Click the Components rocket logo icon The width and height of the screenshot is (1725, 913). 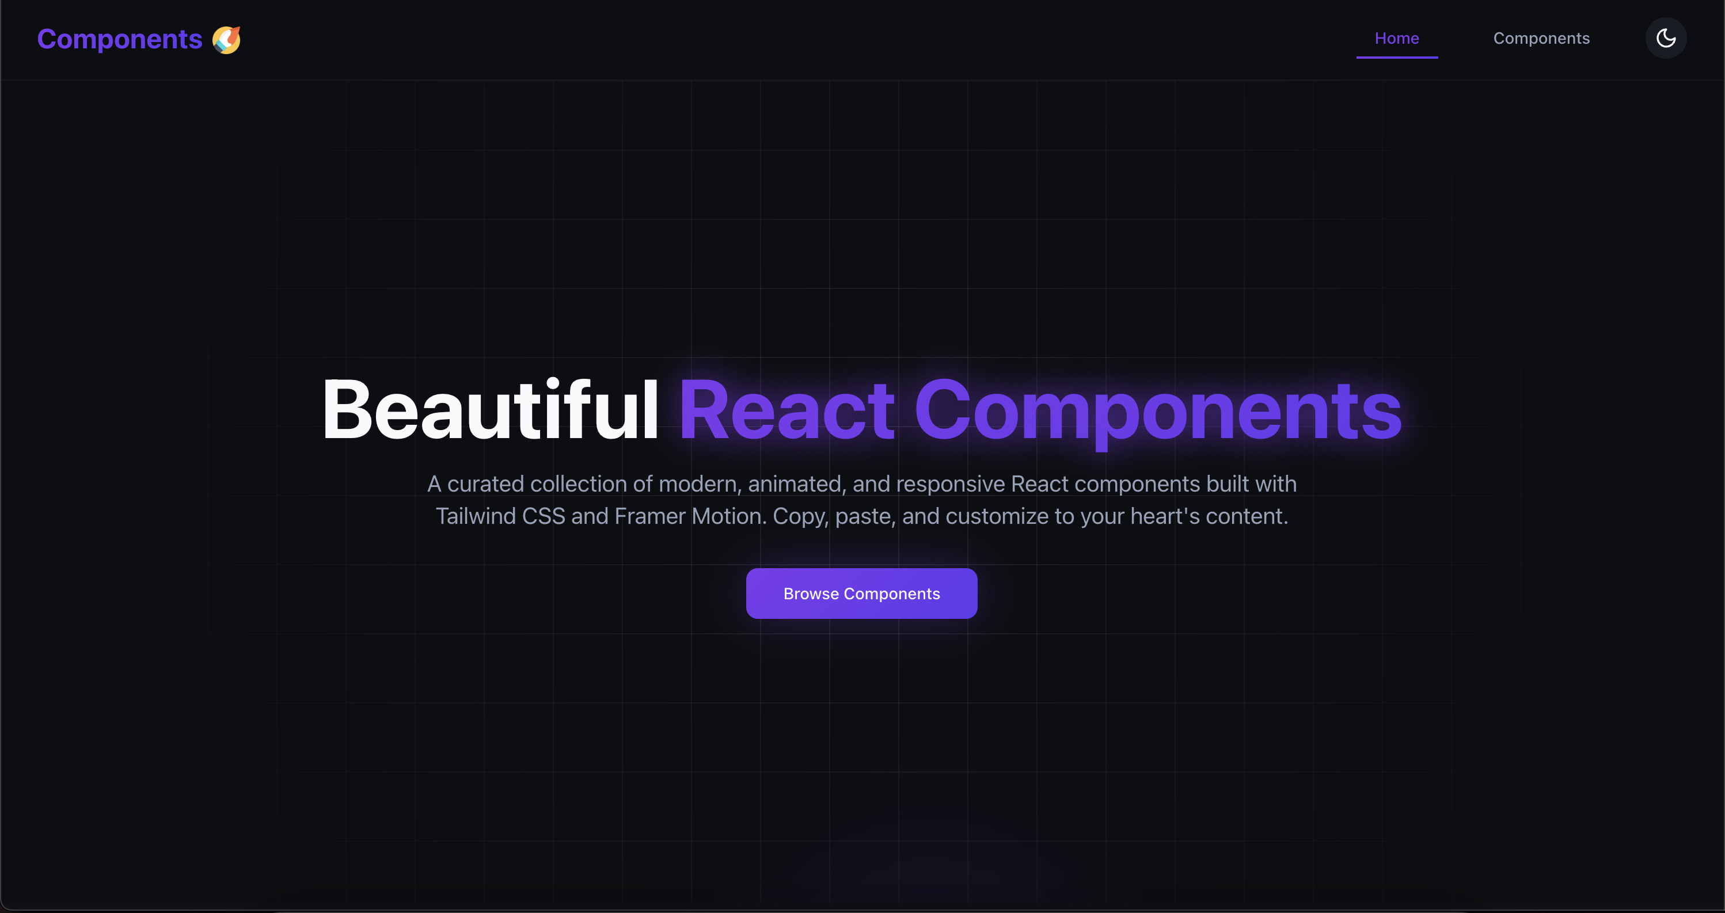pyautogui.click(x=226, y=40)
